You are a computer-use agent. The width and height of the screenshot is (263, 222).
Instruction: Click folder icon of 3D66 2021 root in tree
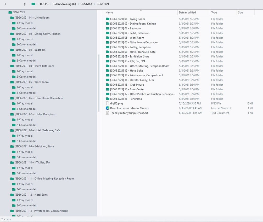click(x=10, y=12)
